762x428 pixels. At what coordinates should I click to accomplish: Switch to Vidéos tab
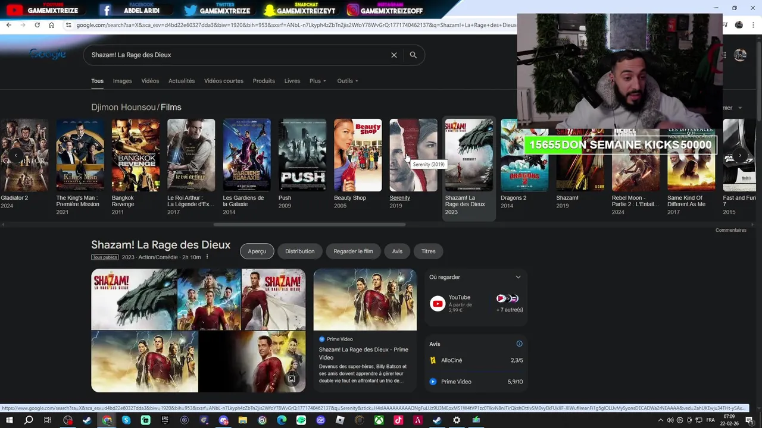(x=150, y=81)
